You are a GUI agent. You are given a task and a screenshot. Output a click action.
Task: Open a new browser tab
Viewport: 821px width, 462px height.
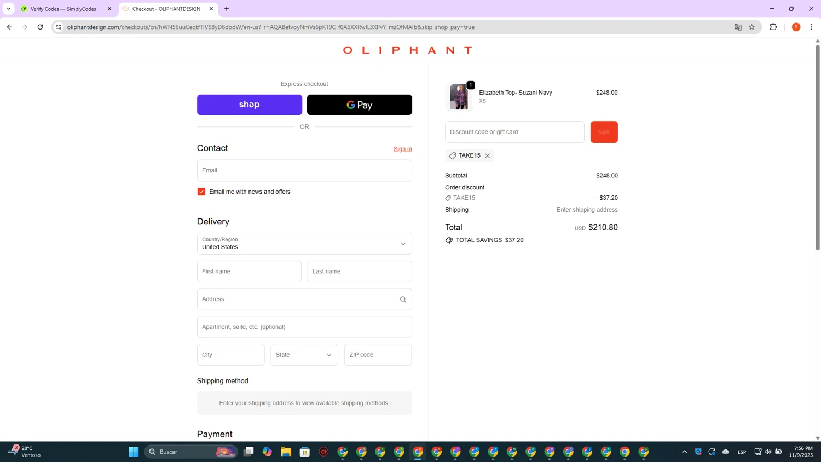pyautogui.click(x=227, y=9)
